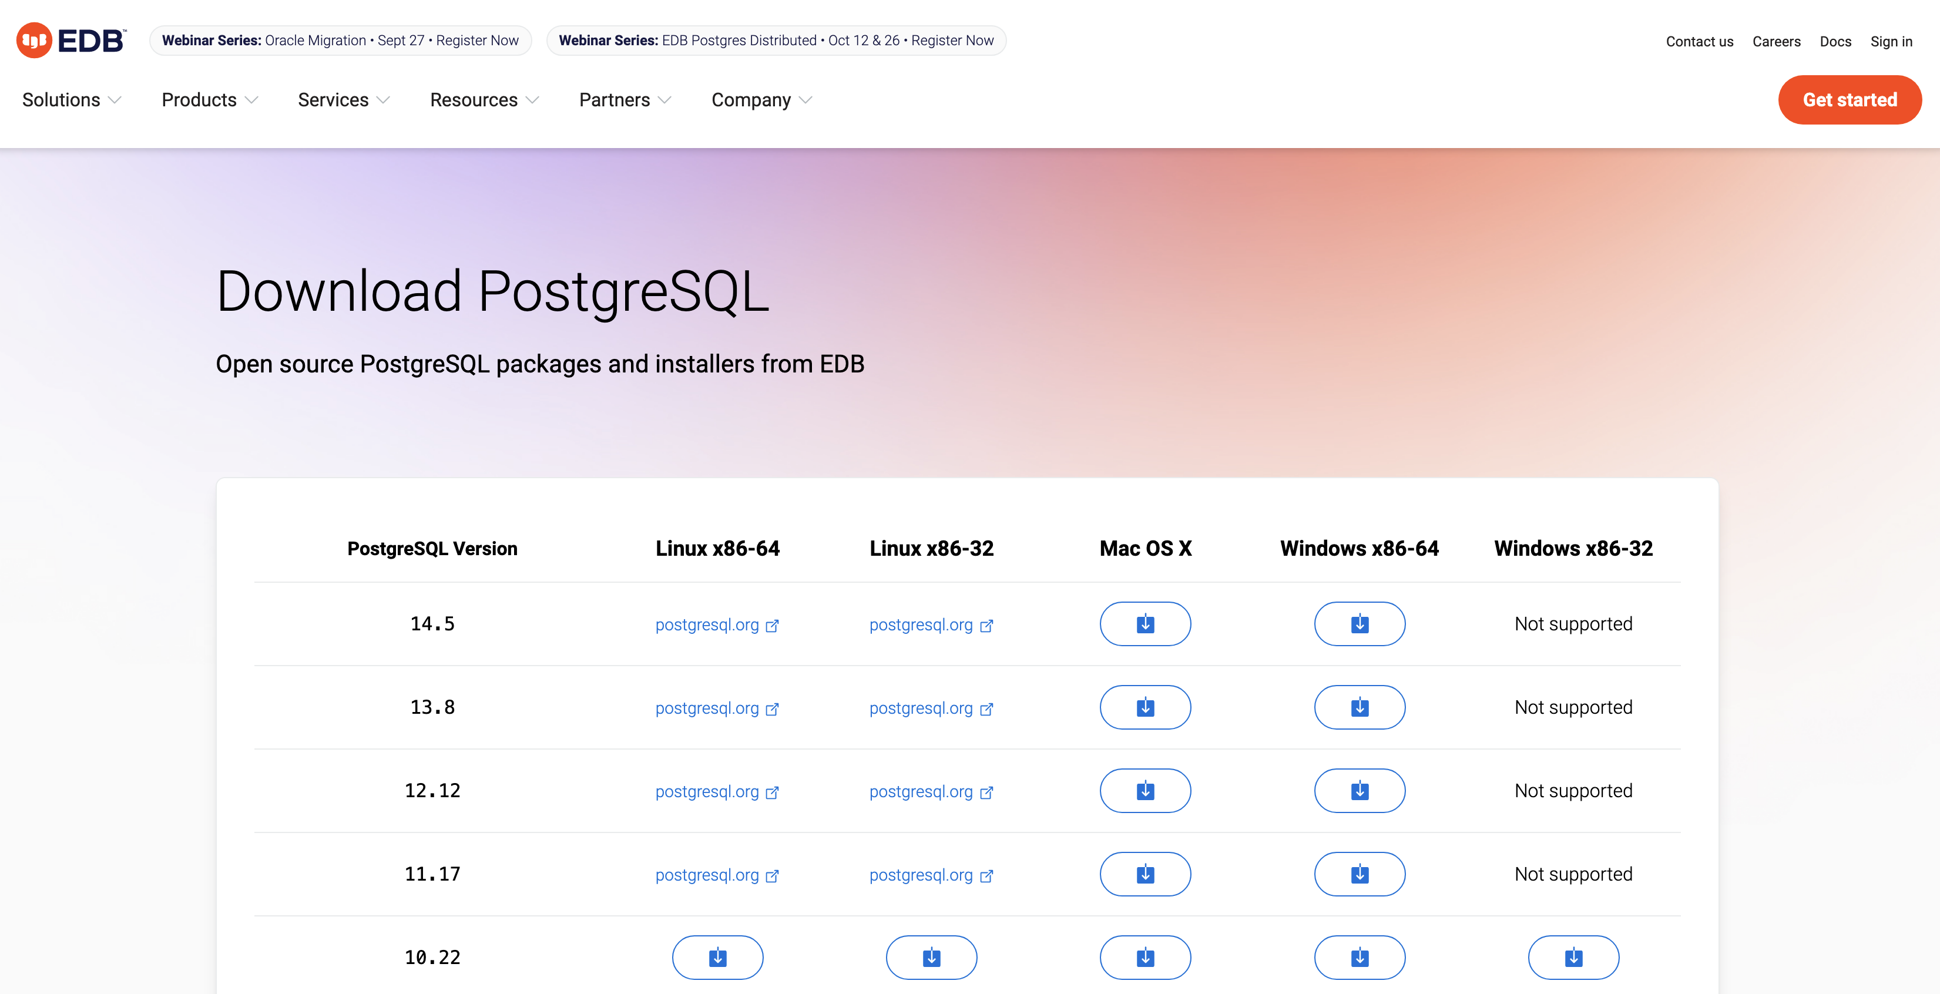This screenshot has width=1940, height=994.
Task: Download PostgreSQL 12.12 for Windows x86-64
Action: (1360, 791)
